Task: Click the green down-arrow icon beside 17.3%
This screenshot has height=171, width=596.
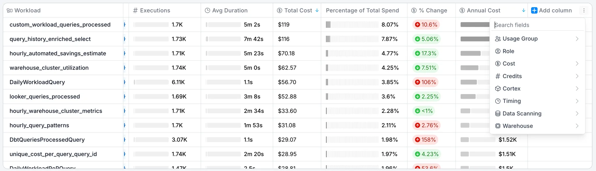Action: tap(418, 53)
